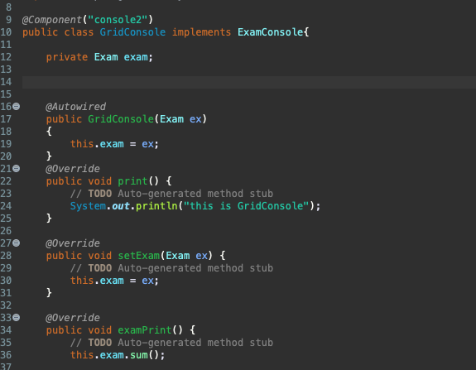Click the TODO comment on line 35
476x370 pixels.
(x=171, y=343)
